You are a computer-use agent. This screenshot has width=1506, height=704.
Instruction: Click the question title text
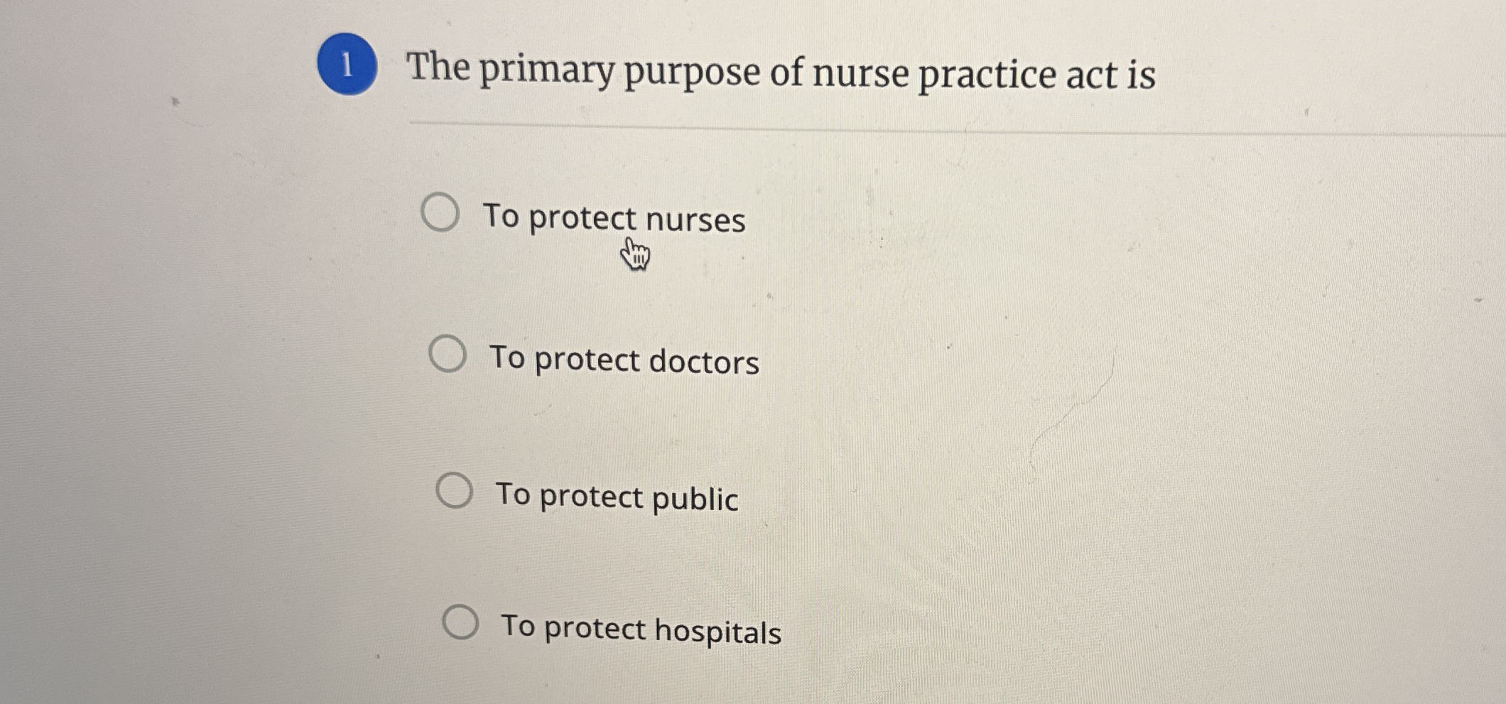click(781, 71)
